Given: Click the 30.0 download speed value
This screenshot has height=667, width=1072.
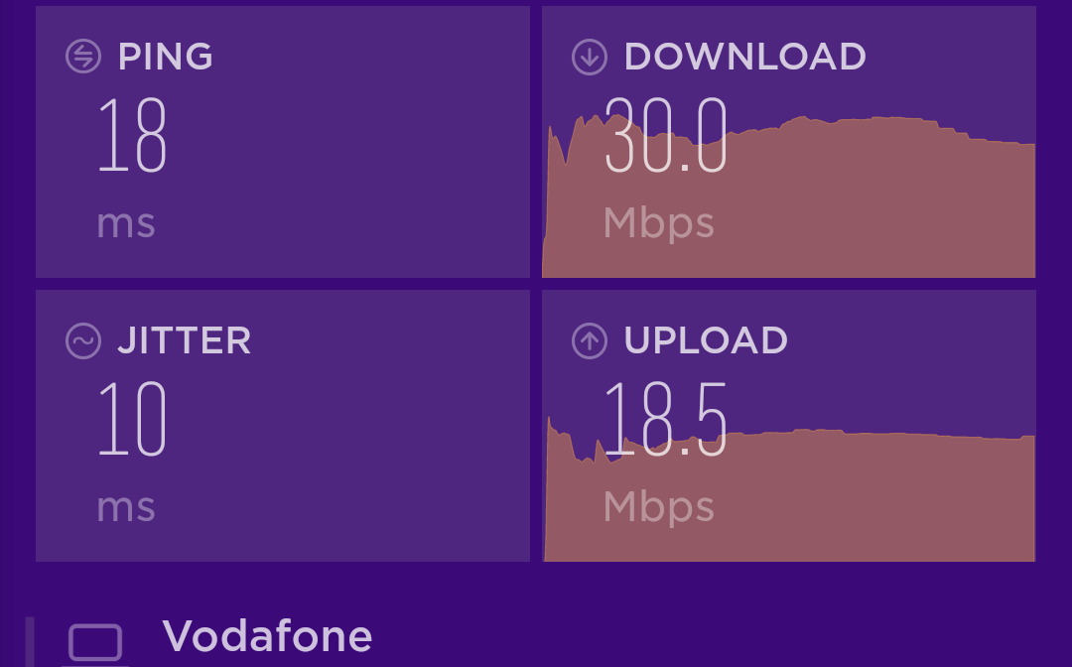Looking at the screenshot, I should [x=665, y=135].
